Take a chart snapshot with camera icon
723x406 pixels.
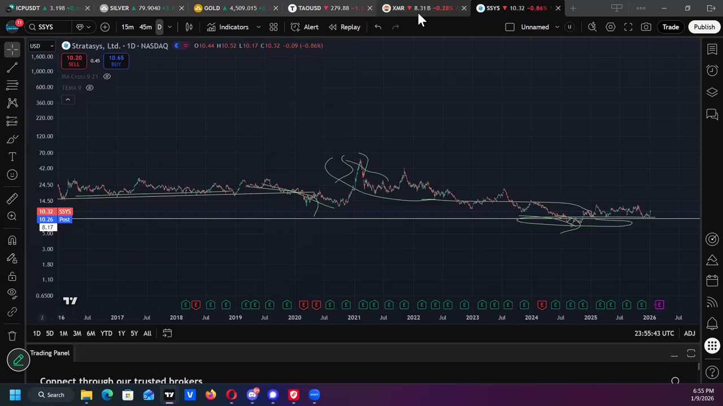tap(646, 27)
